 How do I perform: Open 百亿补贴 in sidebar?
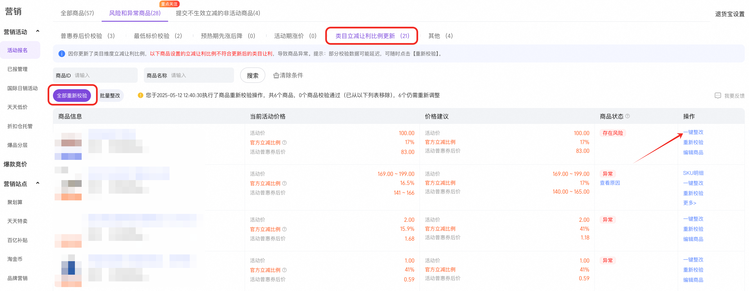17,240
